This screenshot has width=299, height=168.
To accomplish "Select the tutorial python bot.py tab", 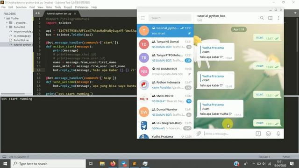I will click(x=59, y=14).
